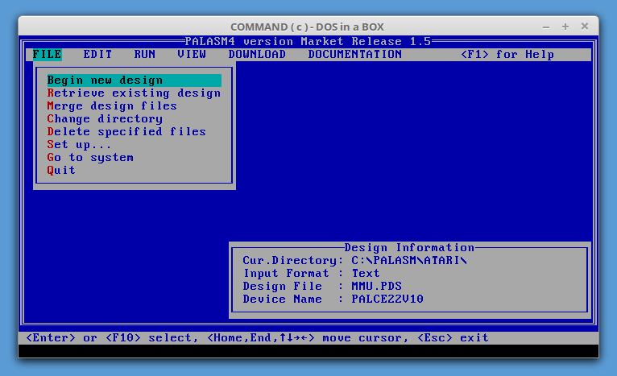
Task: Choose Change directory option
Action: click(105, 119)
